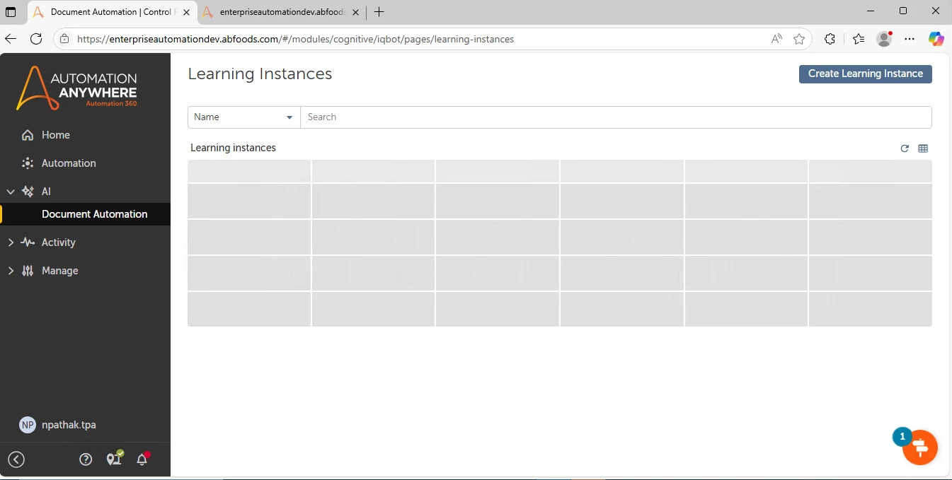Open the orange assistant chat widget
Image resolution: width=952 pixels, height=480 pixels.
(919, 447)
